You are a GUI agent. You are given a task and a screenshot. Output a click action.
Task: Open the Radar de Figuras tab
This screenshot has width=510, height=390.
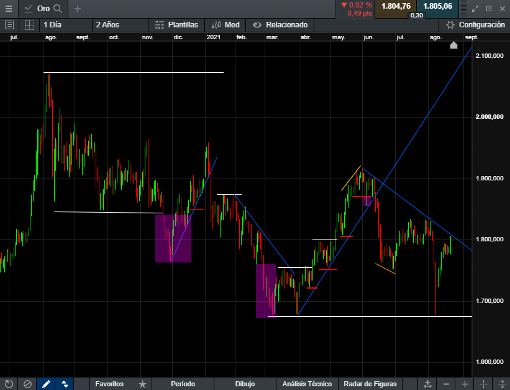370,384
